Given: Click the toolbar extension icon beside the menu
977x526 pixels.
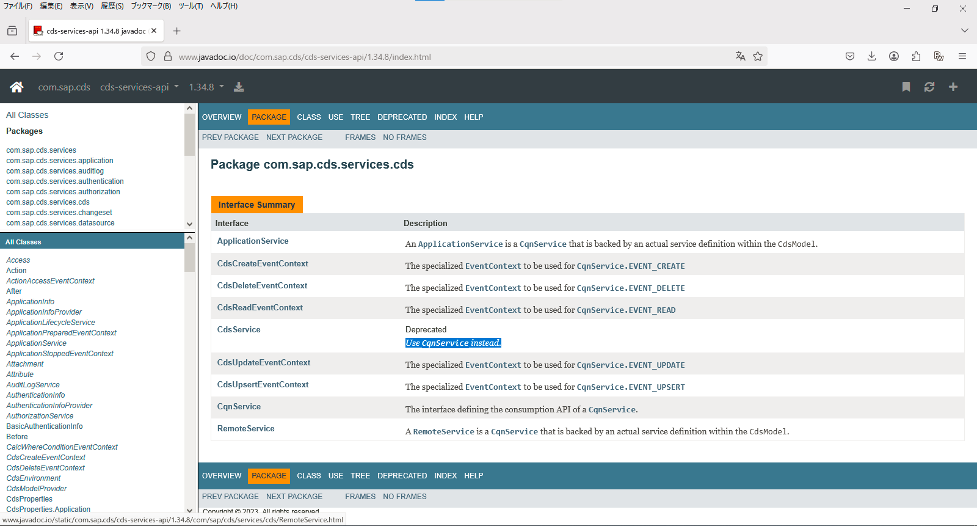Looking at the screenshot, I should click(939, 56).
